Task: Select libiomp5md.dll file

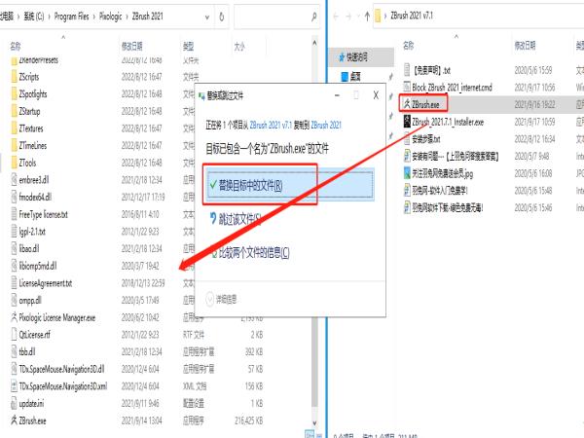Action: click(x=38, y=266)
